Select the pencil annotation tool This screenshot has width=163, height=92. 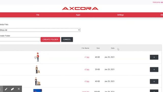tap(6, 89)
